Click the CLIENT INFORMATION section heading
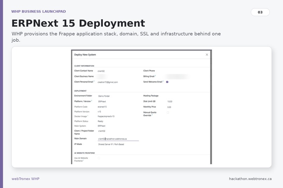This screenshot has width=283, height=188. click(x=84, y=66)
